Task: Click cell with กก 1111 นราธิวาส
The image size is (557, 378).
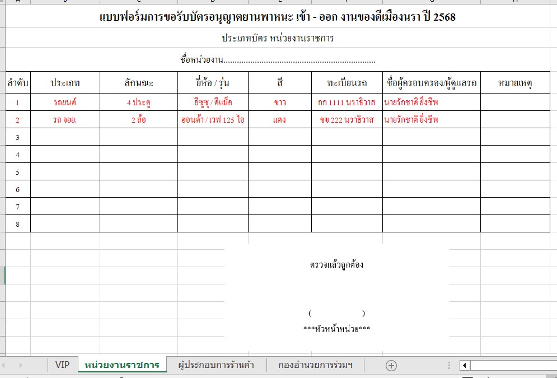Action: 347,102
